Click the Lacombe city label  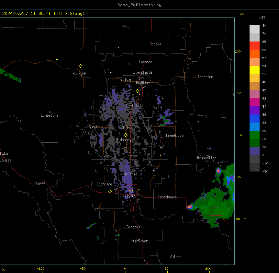[146, 62]
